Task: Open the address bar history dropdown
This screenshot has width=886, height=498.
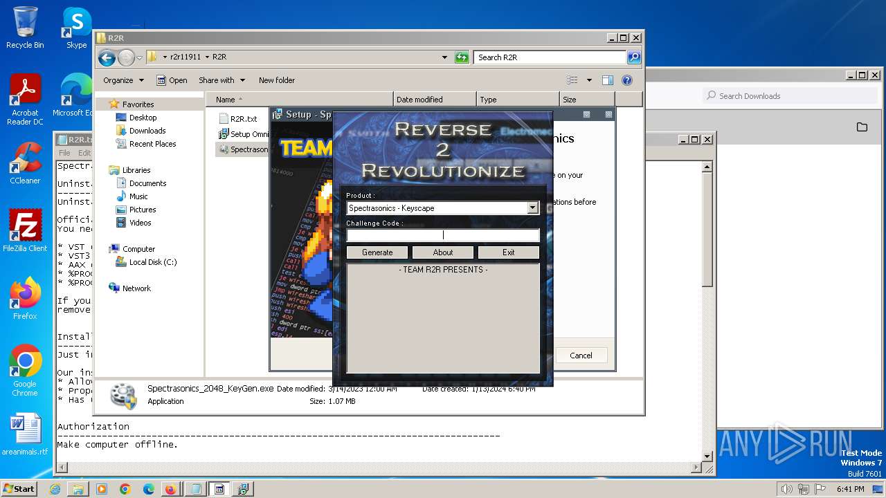Action: [x=444, y=57]
